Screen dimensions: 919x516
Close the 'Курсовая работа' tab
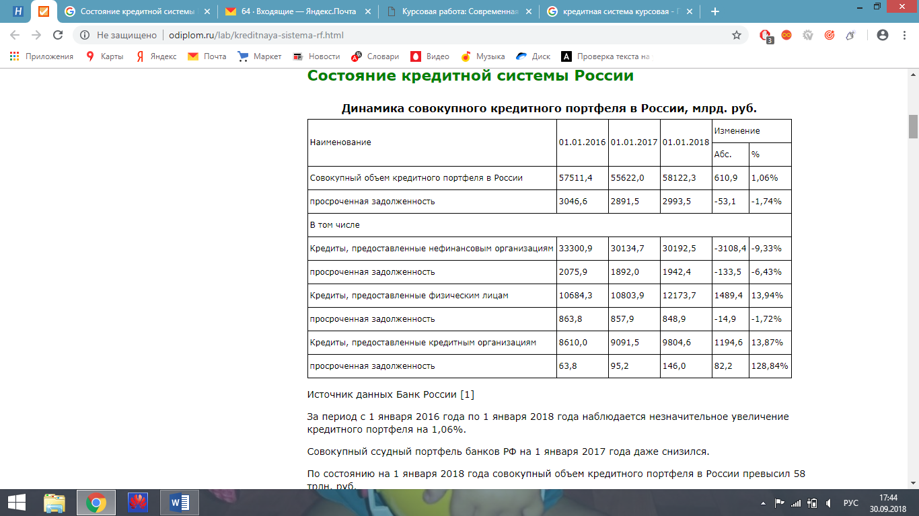point(529,11)
